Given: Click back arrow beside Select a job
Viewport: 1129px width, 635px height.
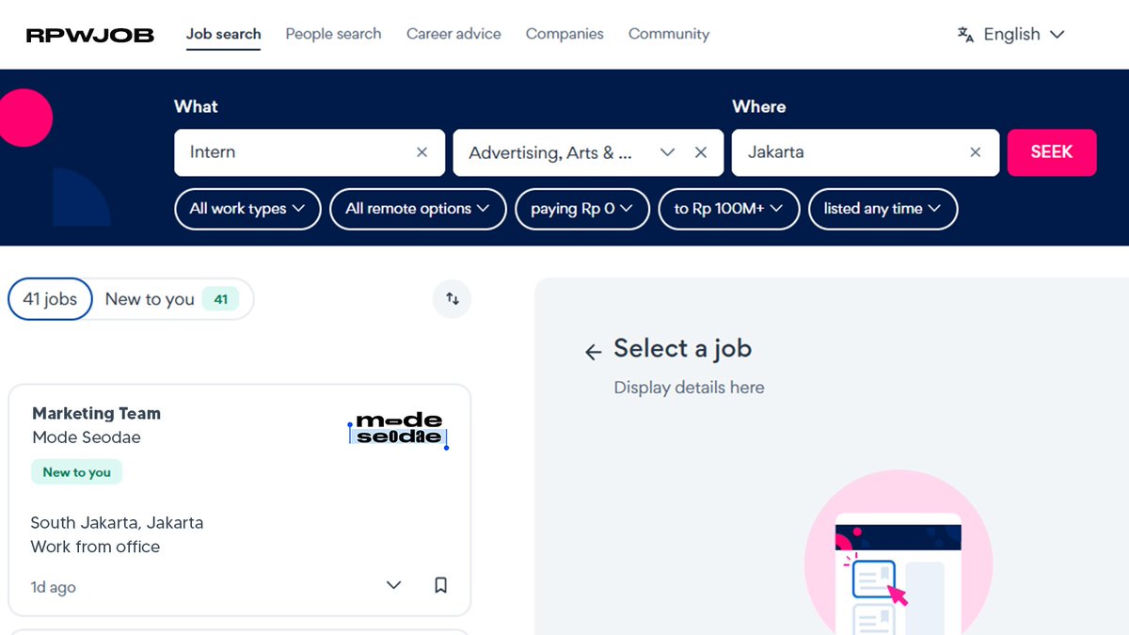Looking at the screenshot, I should [x=593, y=352].
